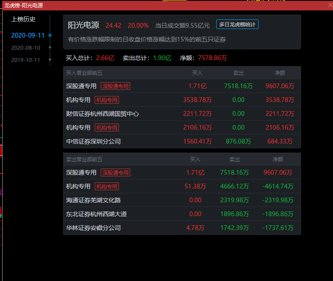Click total buy value 2.66亿
Screen dimensions: 333x281
[105, 58]
